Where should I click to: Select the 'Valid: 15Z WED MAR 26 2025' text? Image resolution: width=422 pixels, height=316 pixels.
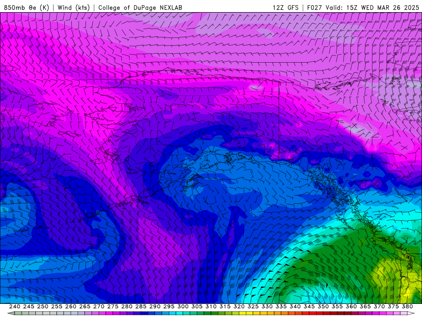click(x=372, y=7)
